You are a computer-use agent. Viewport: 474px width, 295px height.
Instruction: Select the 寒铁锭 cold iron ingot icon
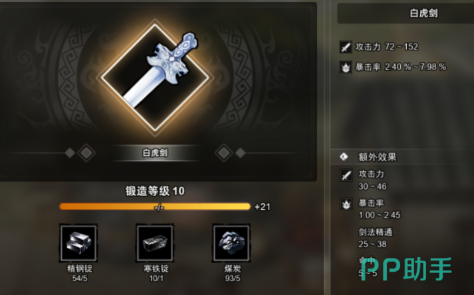155,243
